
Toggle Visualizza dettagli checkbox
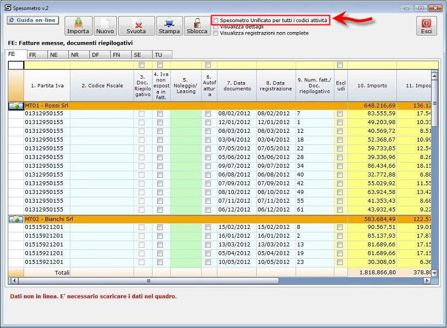coord(216,27)
